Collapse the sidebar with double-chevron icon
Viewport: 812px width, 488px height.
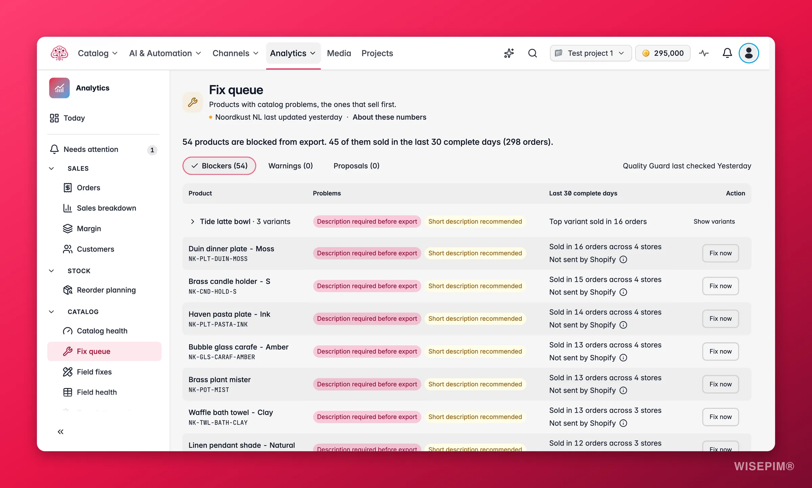click(61, 432)
